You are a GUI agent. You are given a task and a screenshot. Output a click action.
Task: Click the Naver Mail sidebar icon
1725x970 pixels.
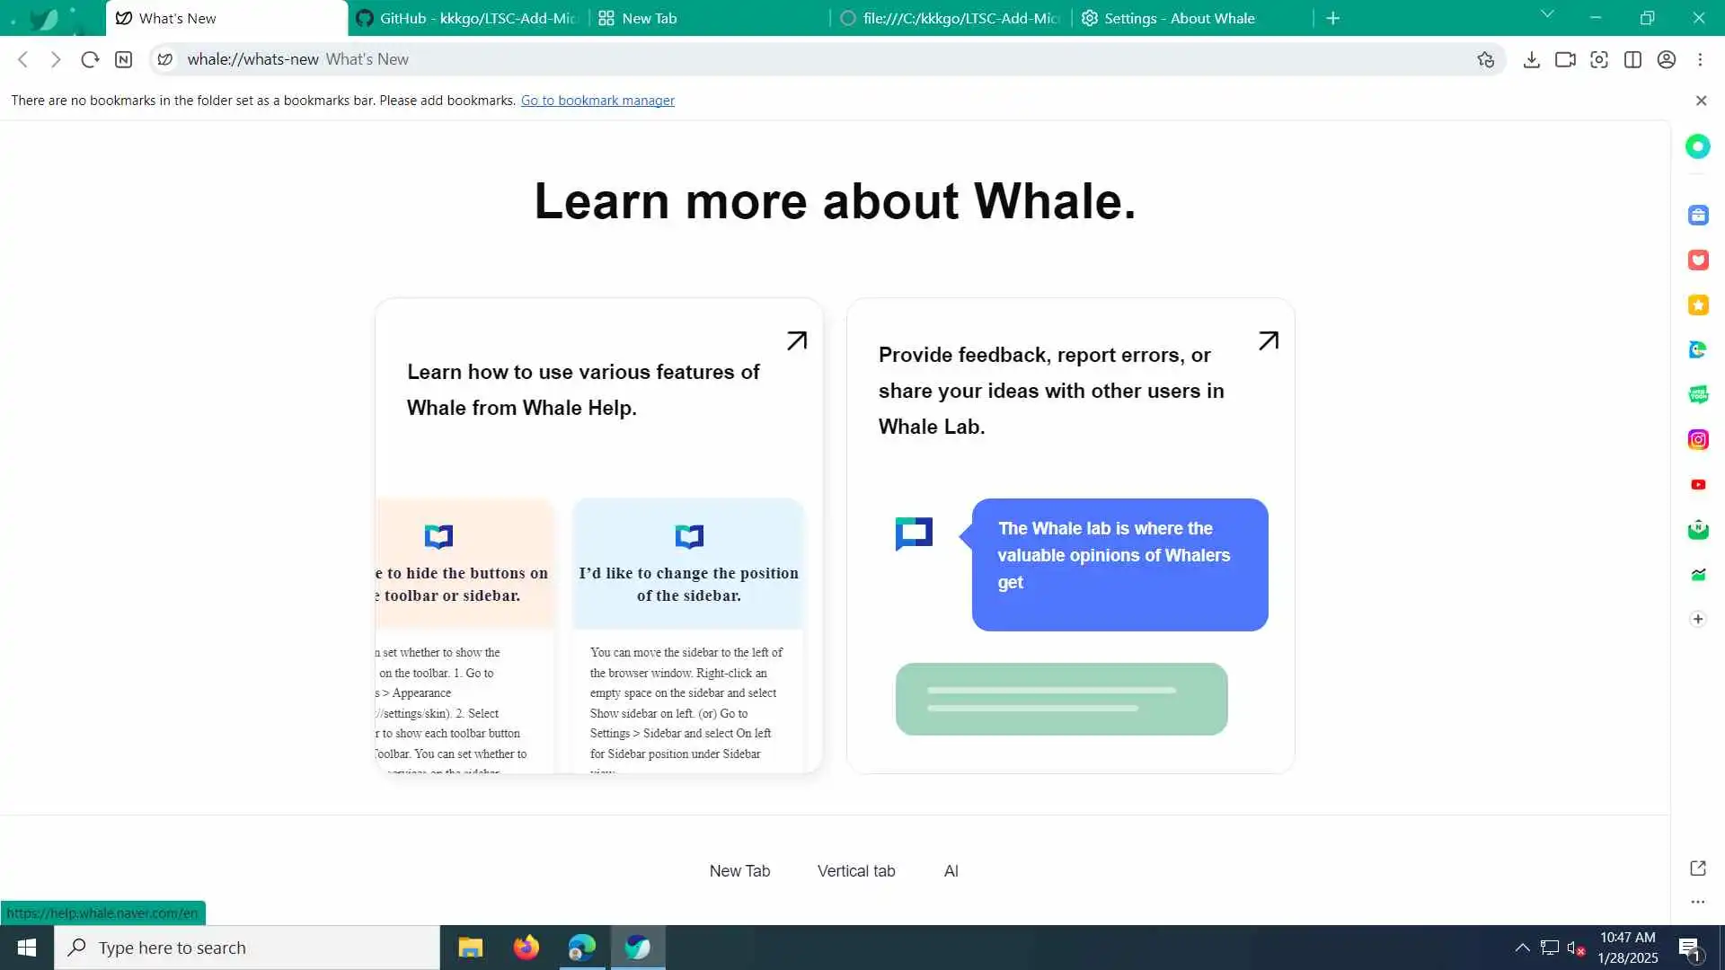[1698, 529]
